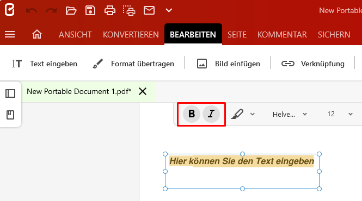This screenshot has height=201, width=362.
Task: Toggle the sidebar panel icon
Action: point(10,93)
